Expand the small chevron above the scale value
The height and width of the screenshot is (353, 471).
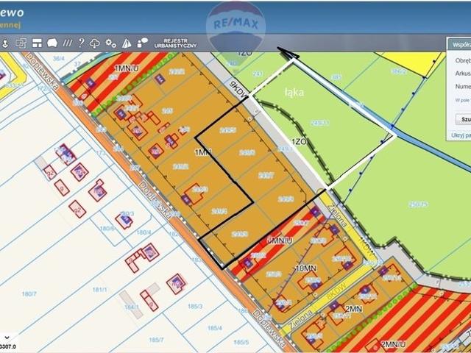click(x=7, y=338)
